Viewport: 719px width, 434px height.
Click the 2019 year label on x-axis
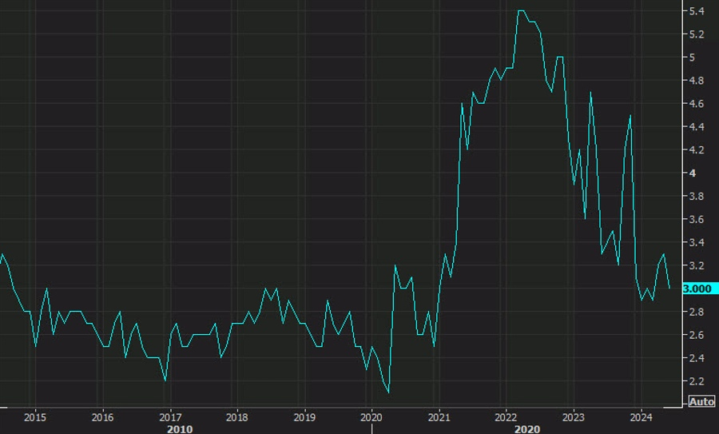point(304,417)
